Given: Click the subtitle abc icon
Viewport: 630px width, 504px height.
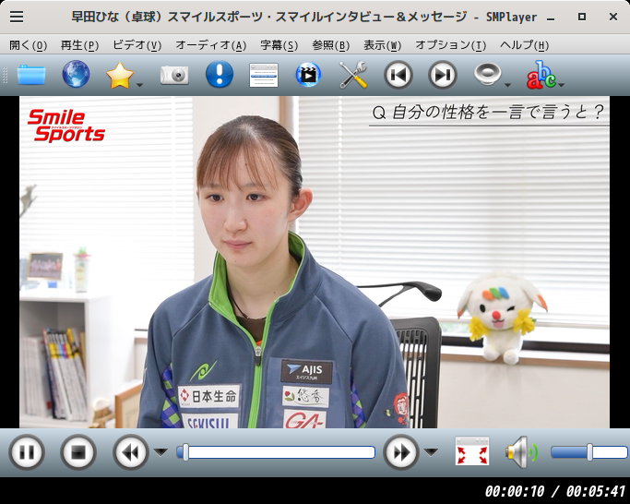Looking at the screenshot, I should pos(541,75).
